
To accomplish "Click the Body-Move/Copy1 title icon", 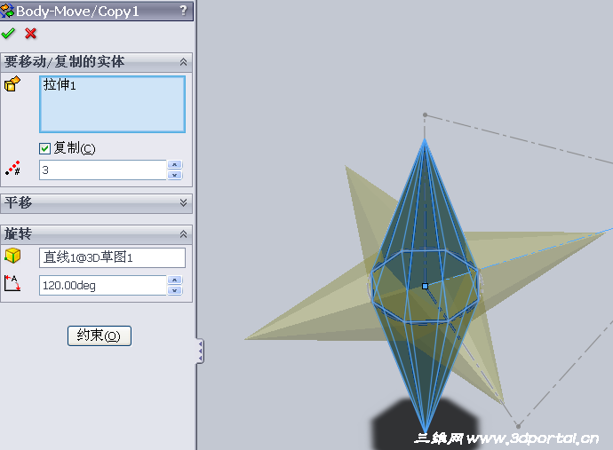I will pyautogui.click(x=7, y=11).
